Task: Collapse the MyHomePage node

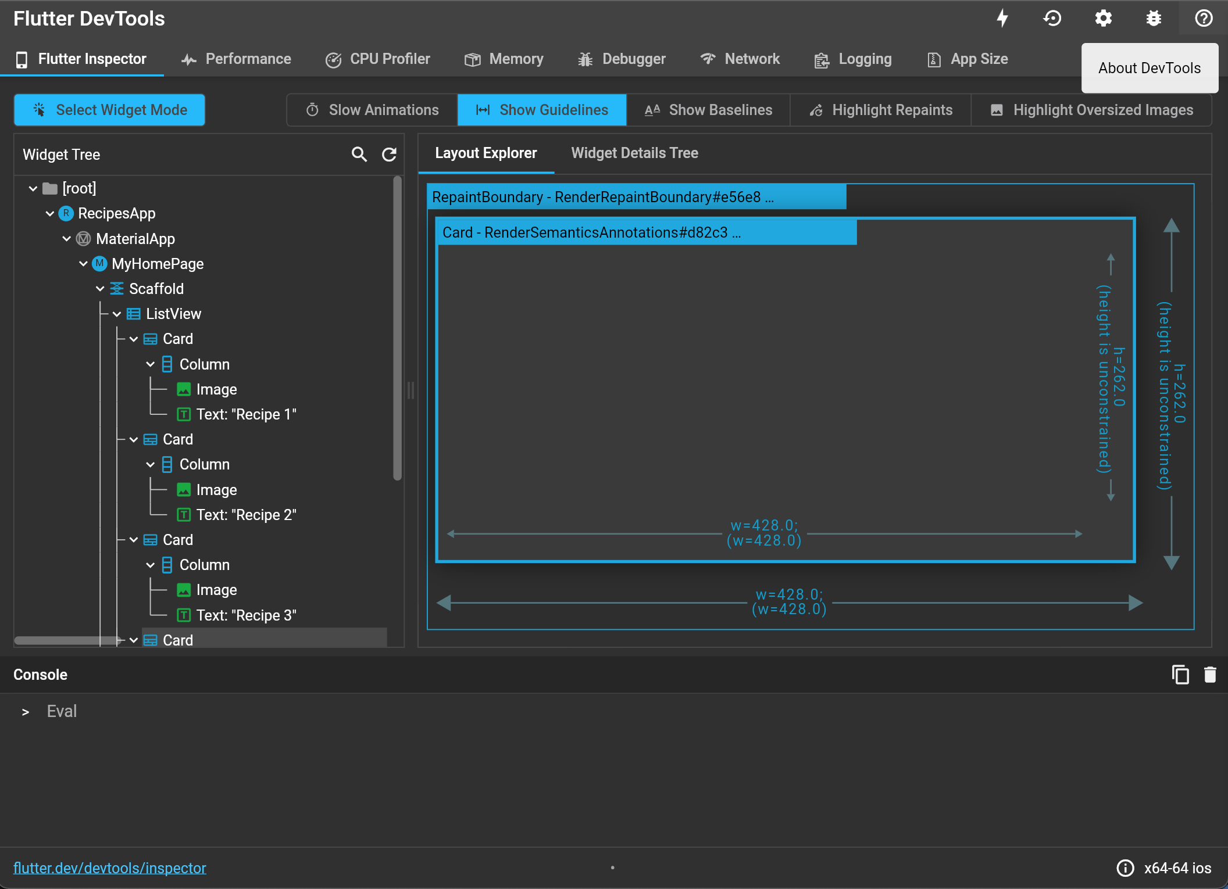Action: pyautogui.click(x=83, y=264)
